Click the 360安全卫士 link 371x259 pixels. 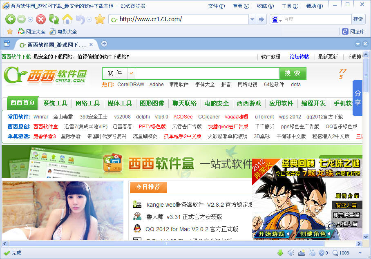click(x=94, y=116)
